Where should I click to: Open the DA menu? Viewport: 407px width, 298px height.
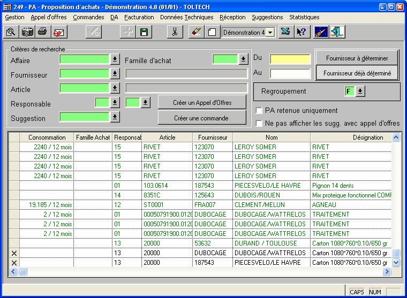coord(114,17)
